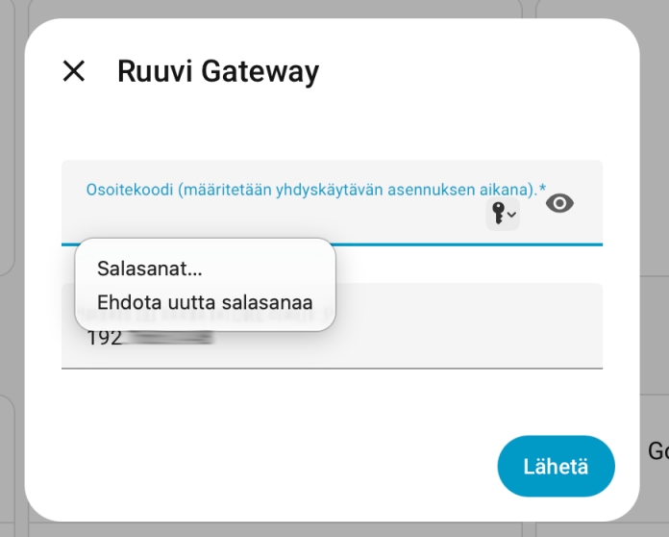This screenshot has width=669, height=537.
Task: Choose Ehdota uutta salasanaa from the popup
Action: click(x=205, y=302)
